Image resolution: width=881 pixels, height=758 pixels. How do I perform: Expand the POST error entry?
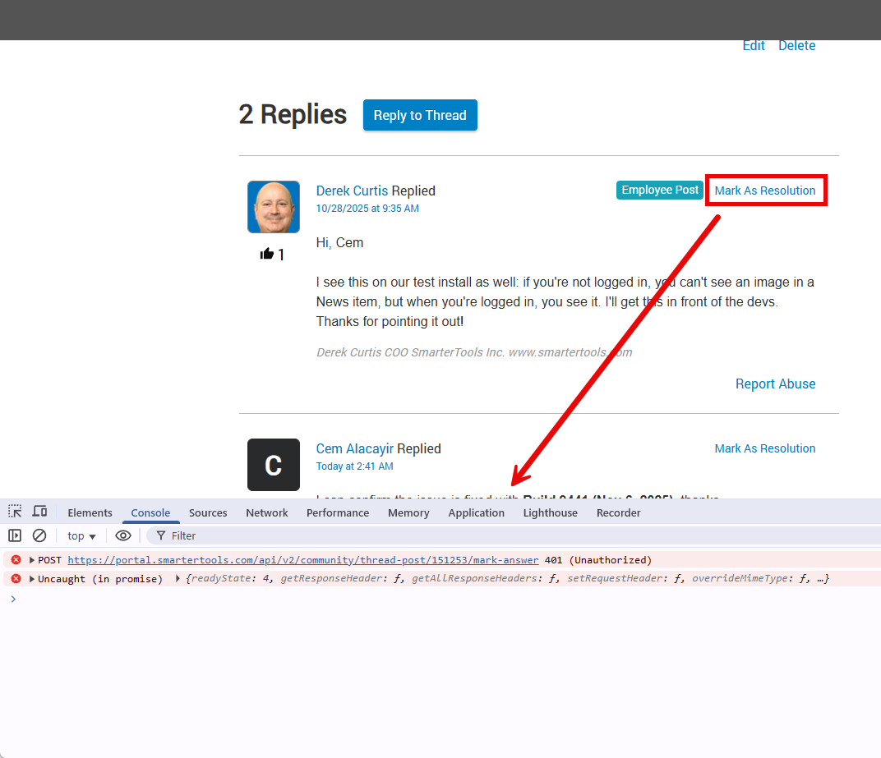[32, 560]
